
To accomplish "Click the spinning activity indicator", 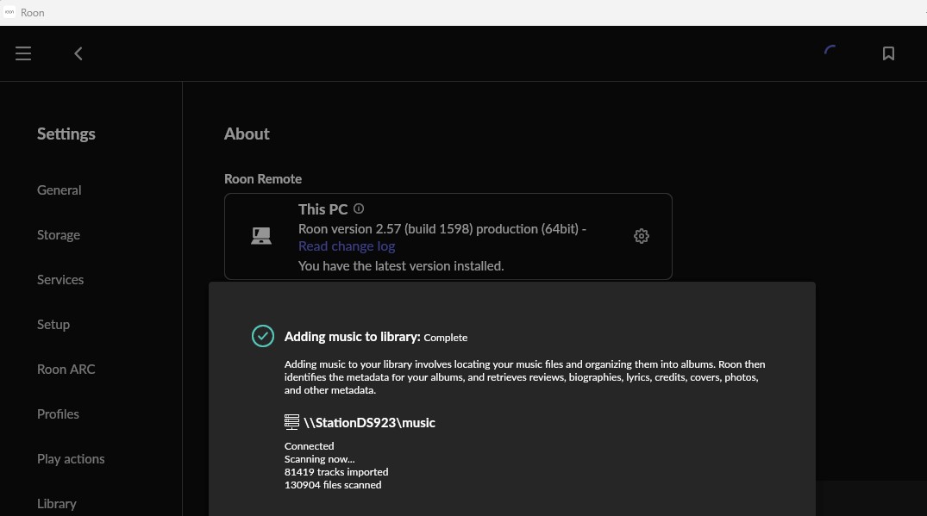I will (830, 53).
